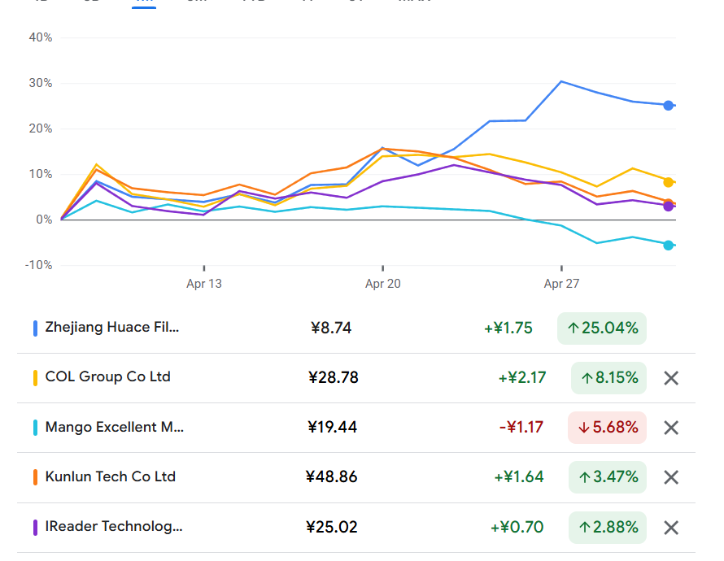Select the price ¥19.44
Screen dimensions: 724x561
coord(332,427)
